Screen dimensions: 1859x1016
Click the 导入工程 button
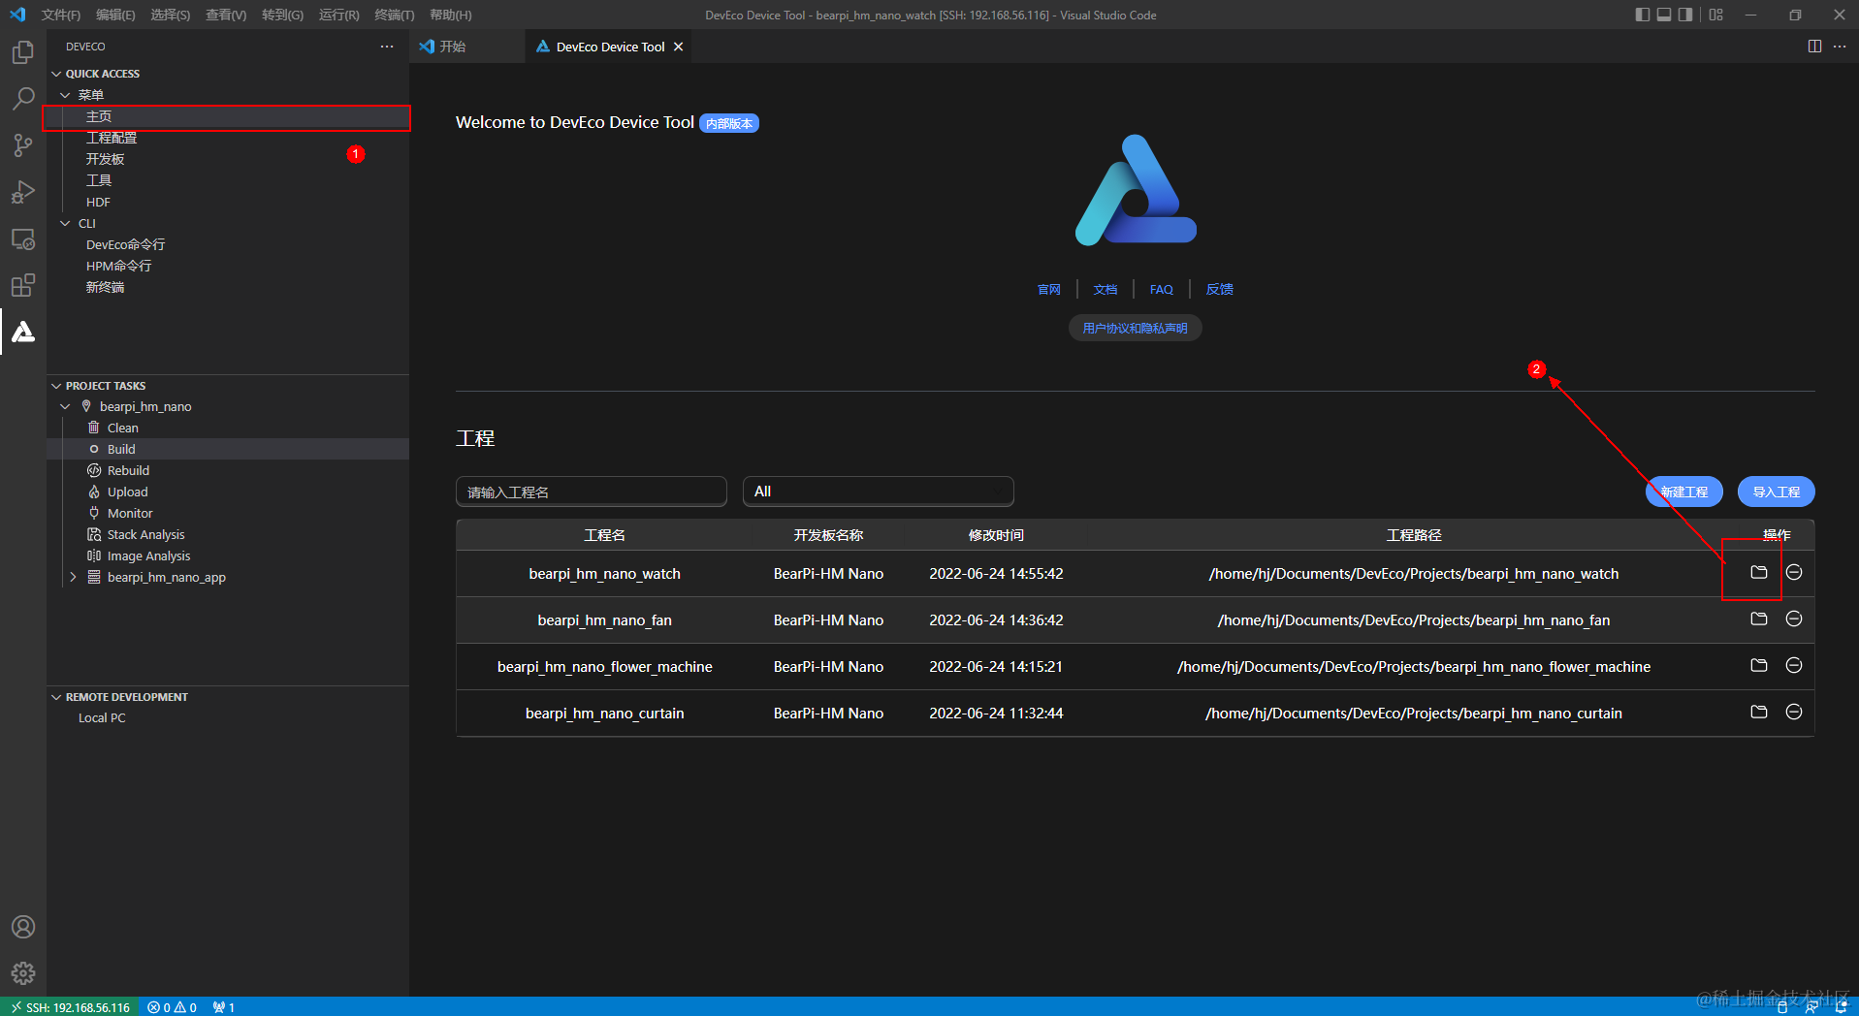point(1777,492)
